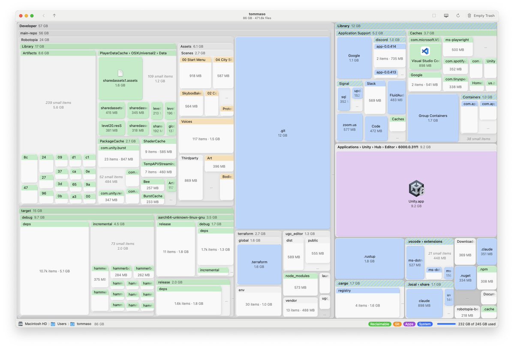514x348 pixels.
Task: Select the claude 898 MB block
Action: [x=424, y=303]
